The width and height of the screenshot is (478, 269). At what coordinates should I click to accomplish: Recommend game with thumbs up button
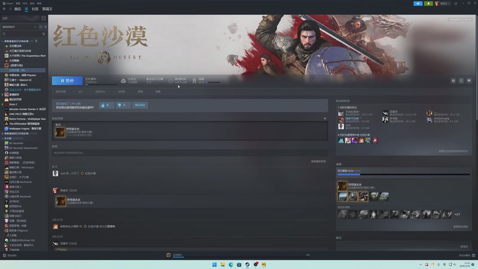point(106,105)
